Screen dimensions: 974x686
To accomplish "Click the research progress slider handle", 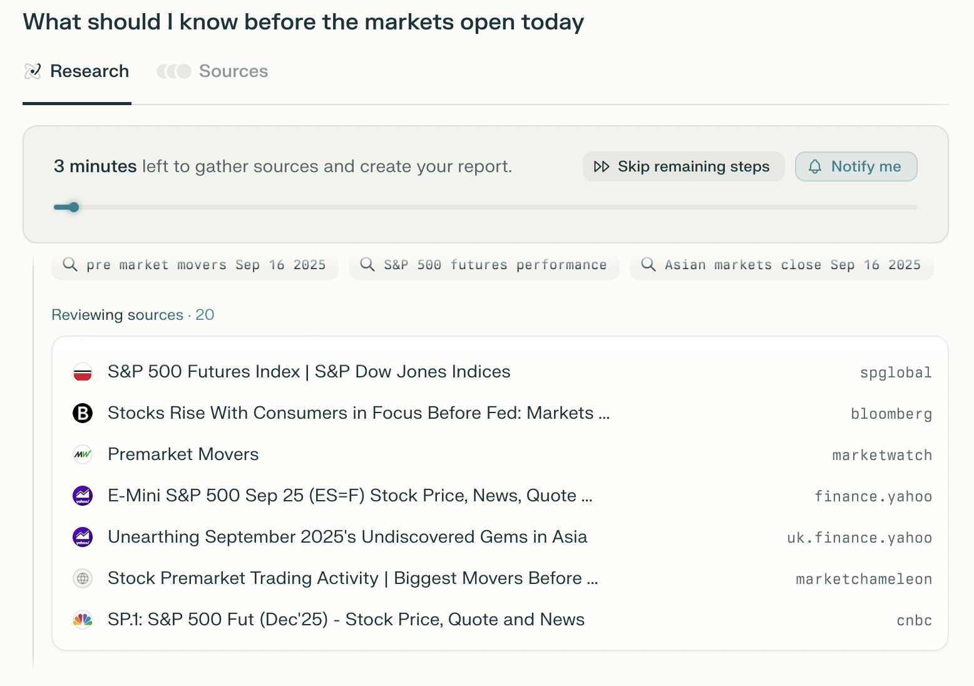I will click(x=74, y=208).
